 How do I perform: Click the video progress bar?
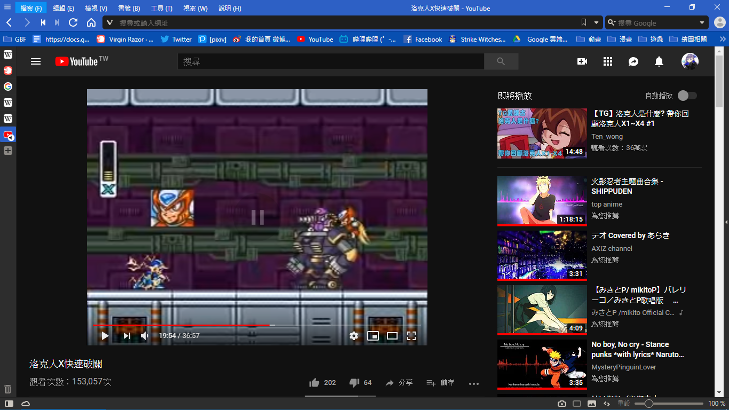tap(257, 325)
